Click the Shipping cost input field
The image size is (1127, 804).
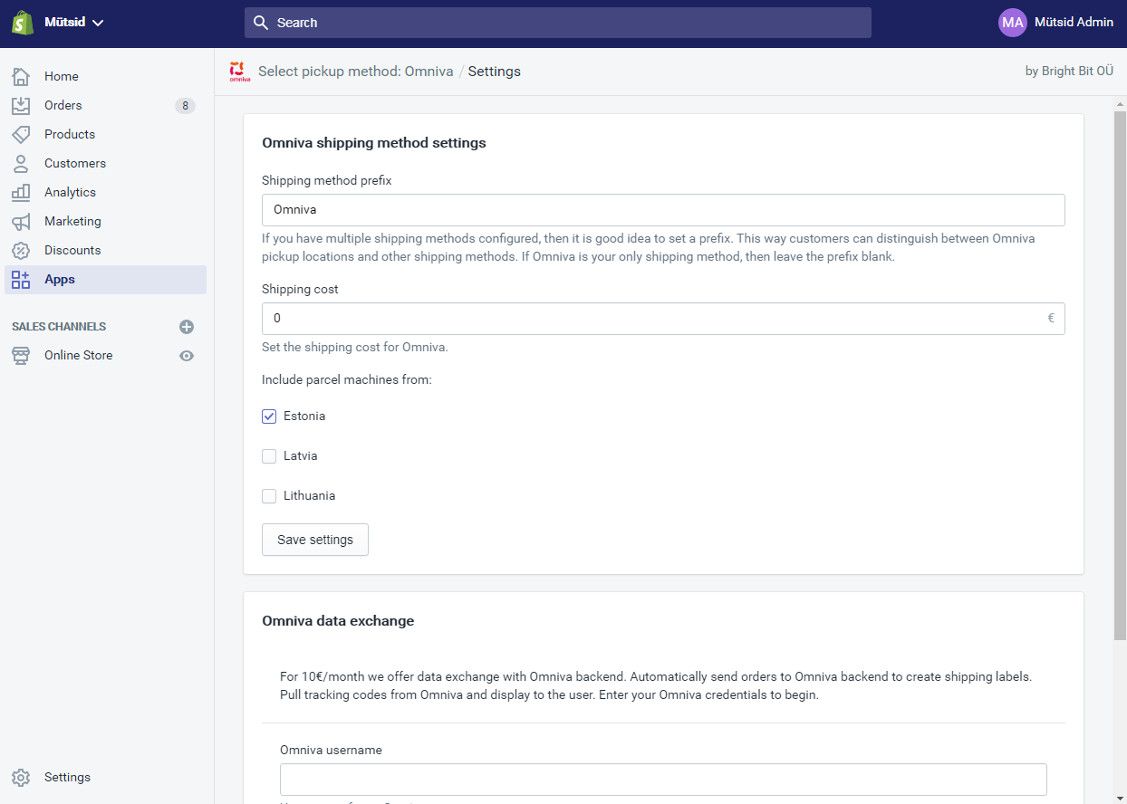[x=663, y=319]
